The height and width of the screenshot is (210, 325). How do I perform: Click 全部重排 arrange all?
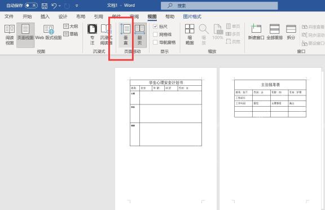pos(274,32)
